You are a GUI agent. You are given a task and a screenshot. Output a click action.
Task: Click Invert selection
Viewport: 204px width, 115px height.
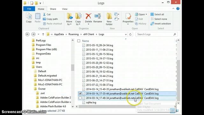point(161,24)
